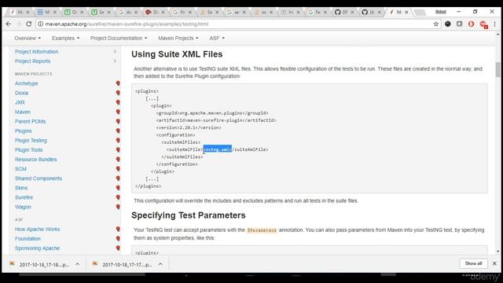Open the Doxia sidebar link
Image resolution: width=503 pixels, height=283 pixels.
point(21,93)
